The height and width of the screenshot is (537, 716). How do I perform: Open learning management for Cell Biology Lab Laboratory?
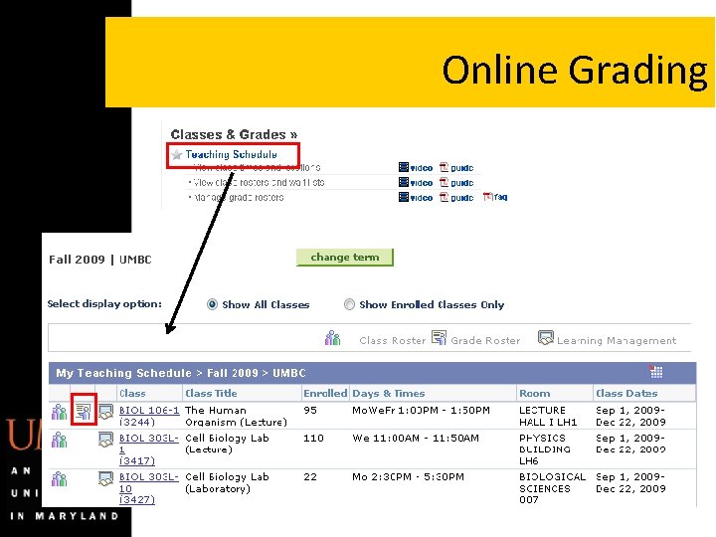105,478
